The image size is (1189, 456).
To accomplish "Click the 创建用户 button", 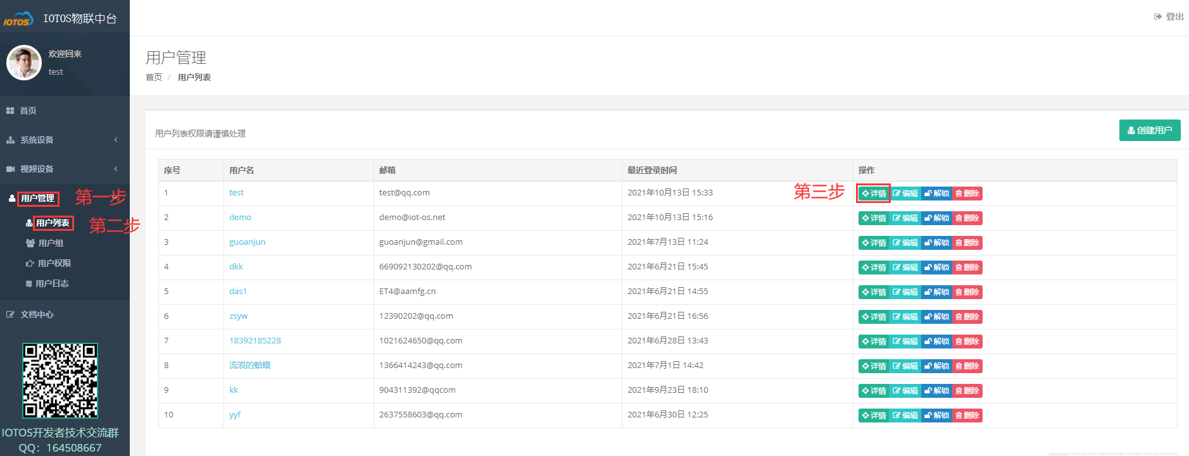I will coord(1149,130).
